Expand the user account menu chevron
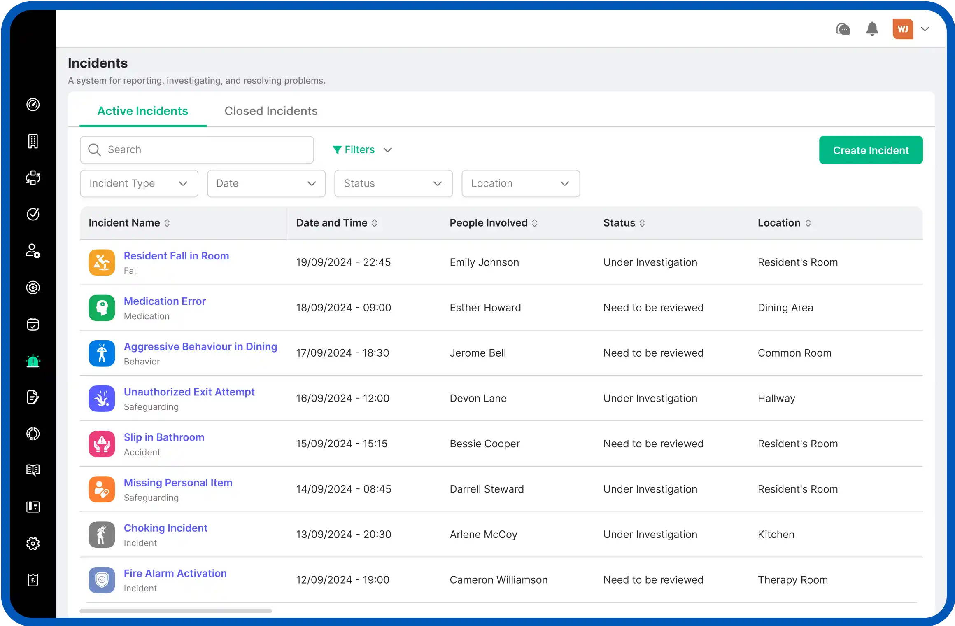 (x=925, y=29)
